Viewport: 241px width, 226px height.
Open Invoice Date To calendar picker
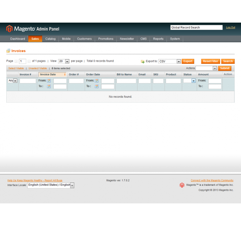pyautogui.click(x=49, y=86)
